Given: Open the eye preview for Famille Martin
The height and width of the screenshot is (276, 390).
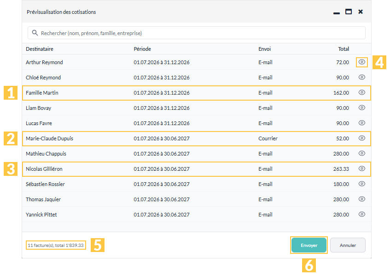Looking at the screenshot, I should click(361, 92).
